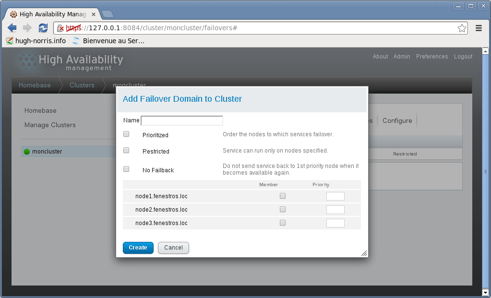
Task: Tick the Restricted checkbox
Action: [x=126, y=150]
